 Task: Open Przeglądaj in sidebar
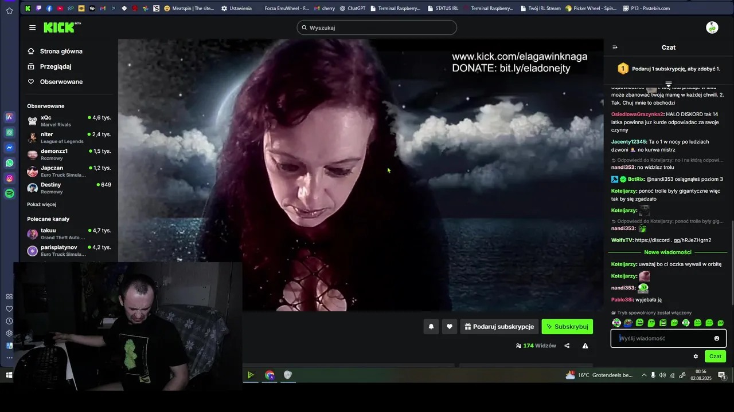click(49, 66)
